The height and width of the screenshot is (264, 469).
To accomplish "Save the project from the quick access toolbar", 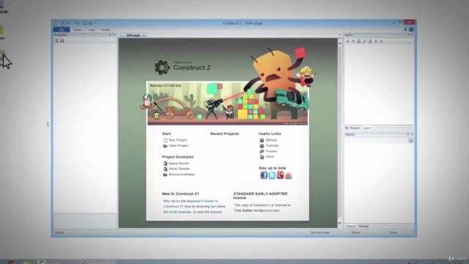I will click(62, 23).
